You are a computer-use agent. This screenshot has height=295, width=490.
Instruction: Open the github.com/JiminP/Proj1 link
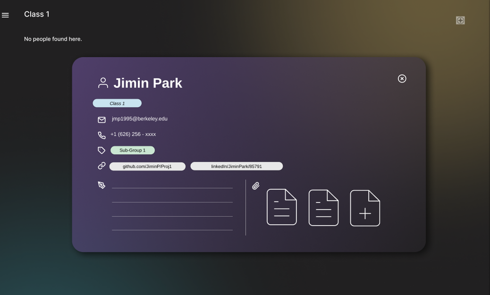point(147,166)
